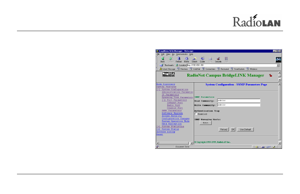Click in Read Community field

[239, 101]
